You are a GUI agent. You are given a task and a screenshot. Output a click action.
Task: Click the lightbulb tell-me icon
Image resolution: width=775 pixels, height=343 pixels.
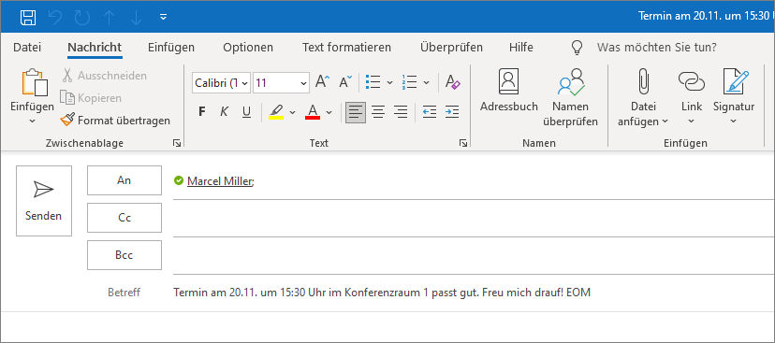click(577, 48)
